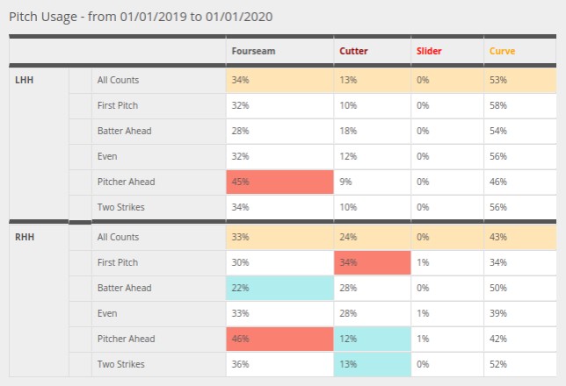Click the Cutter column header

[x=353, y=51]
